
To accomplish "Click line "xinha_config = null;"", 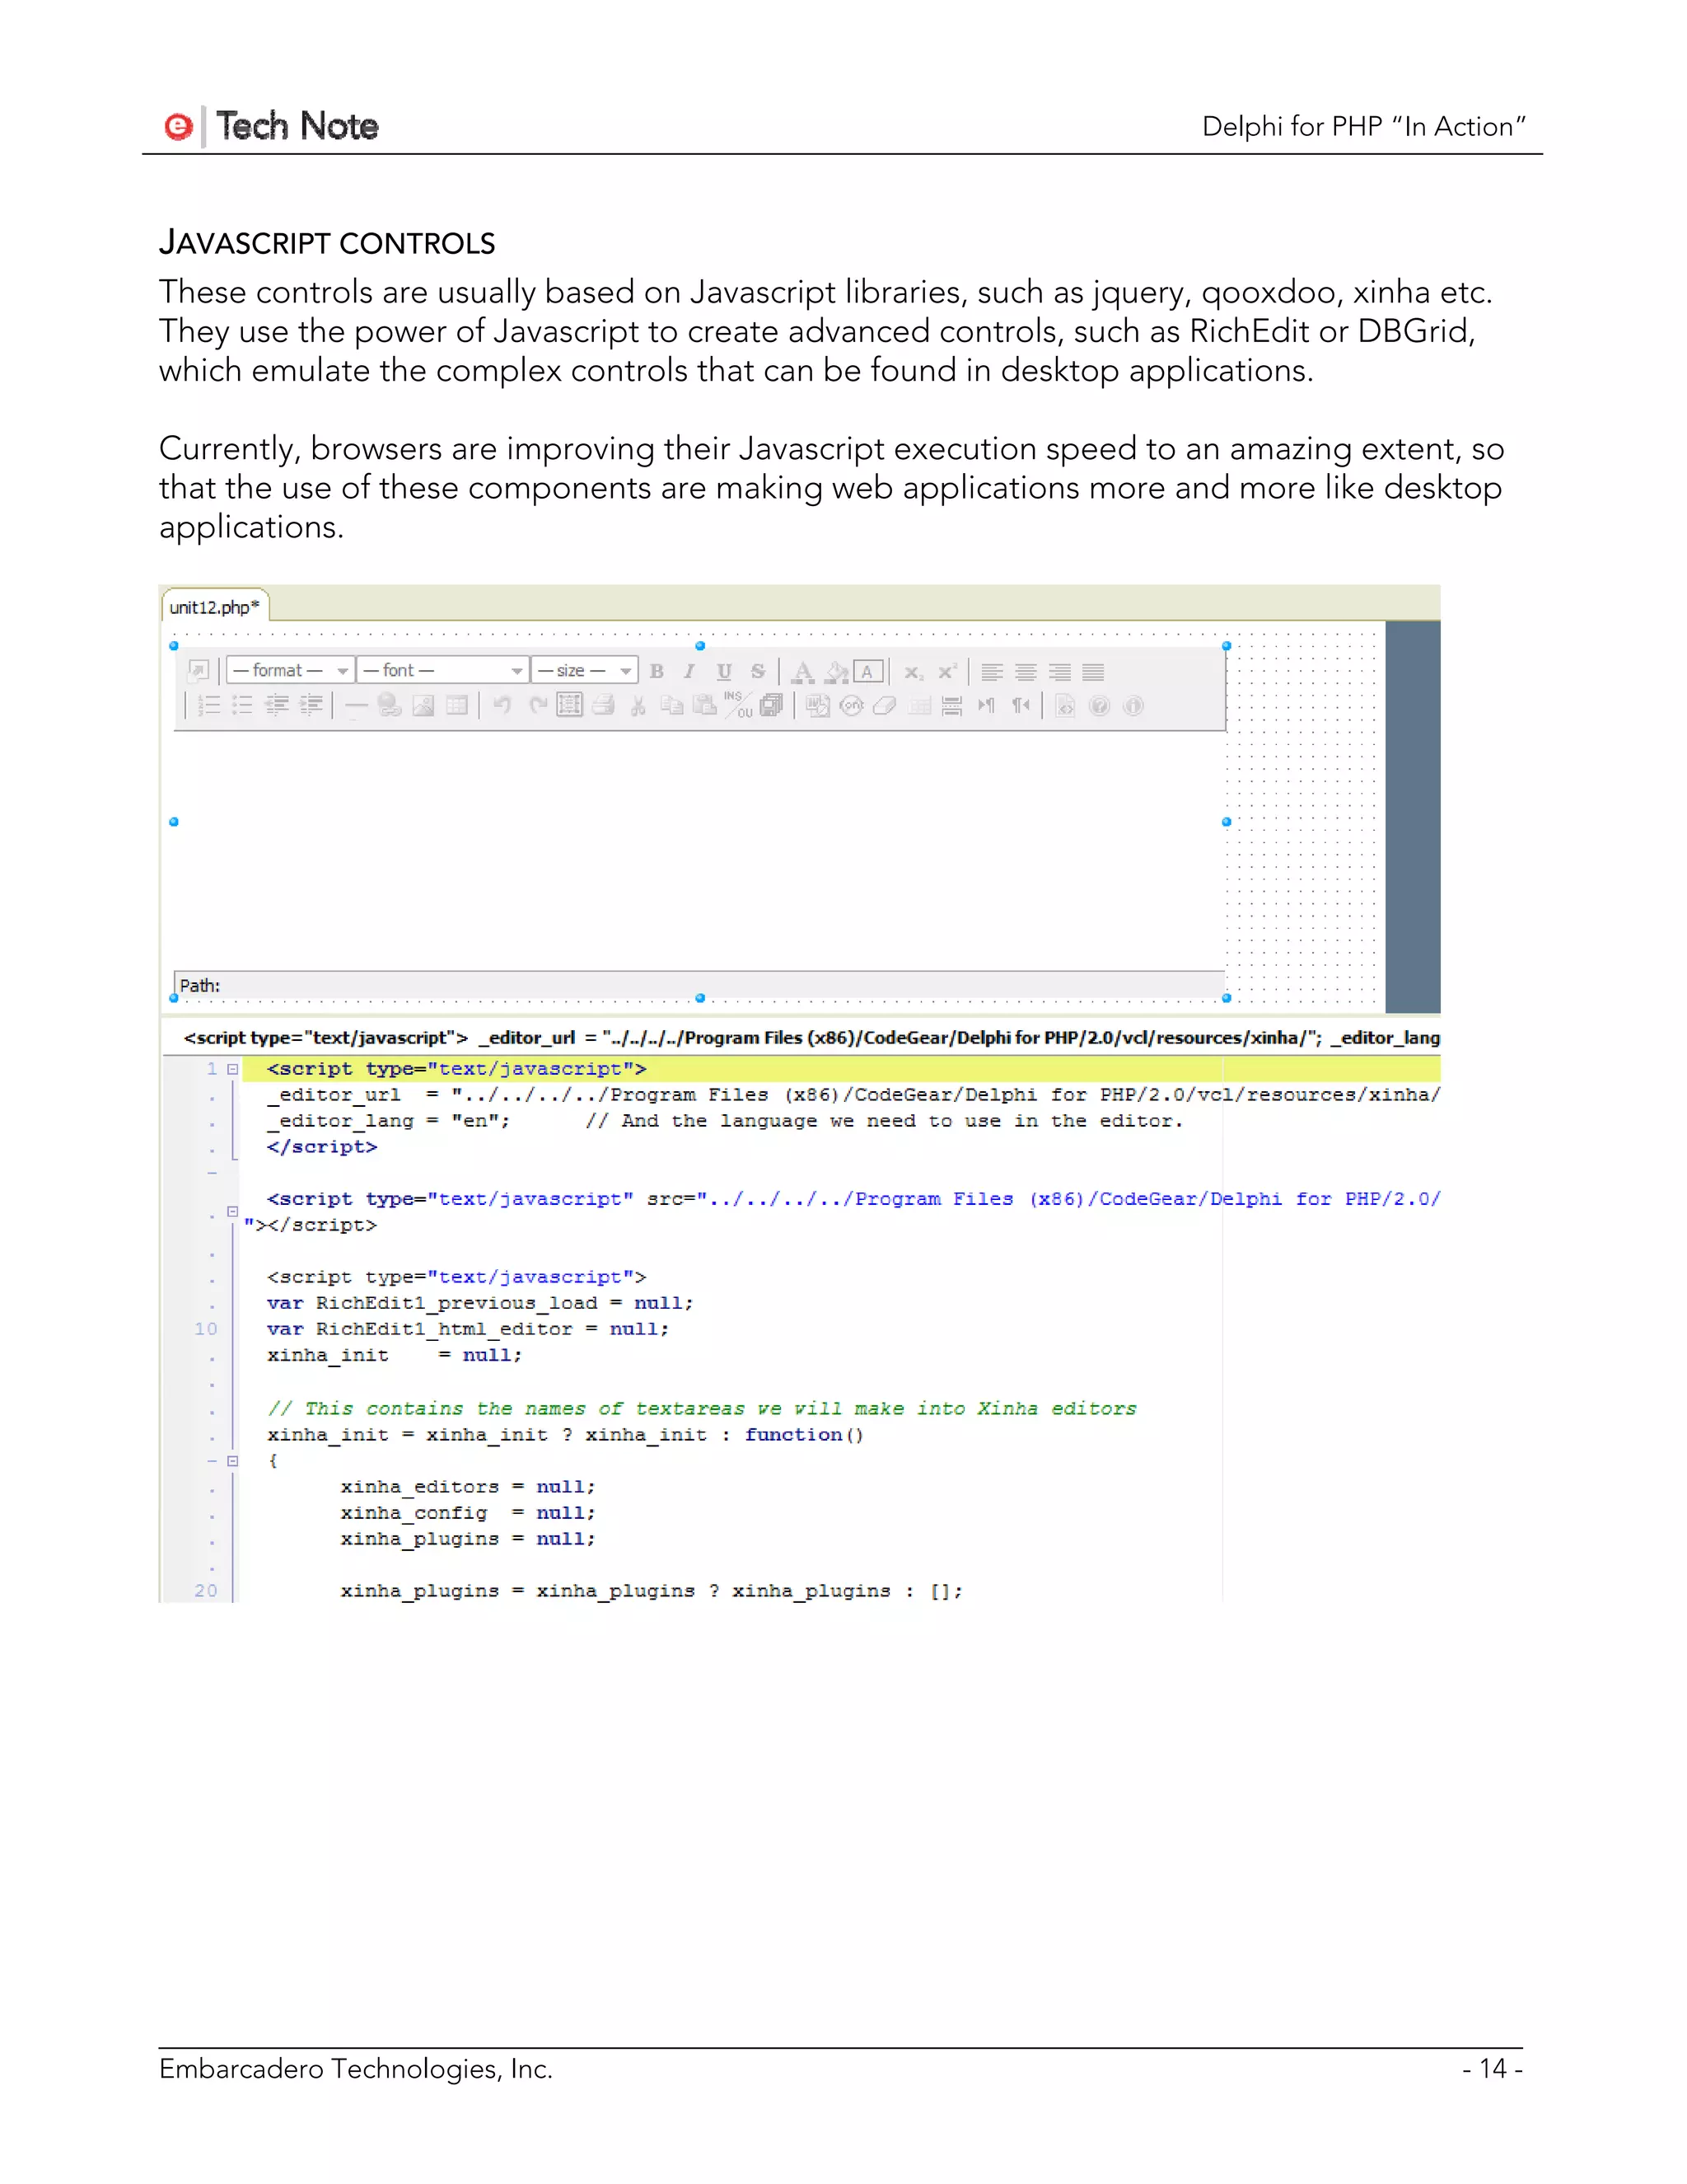I will (468, 1513).
